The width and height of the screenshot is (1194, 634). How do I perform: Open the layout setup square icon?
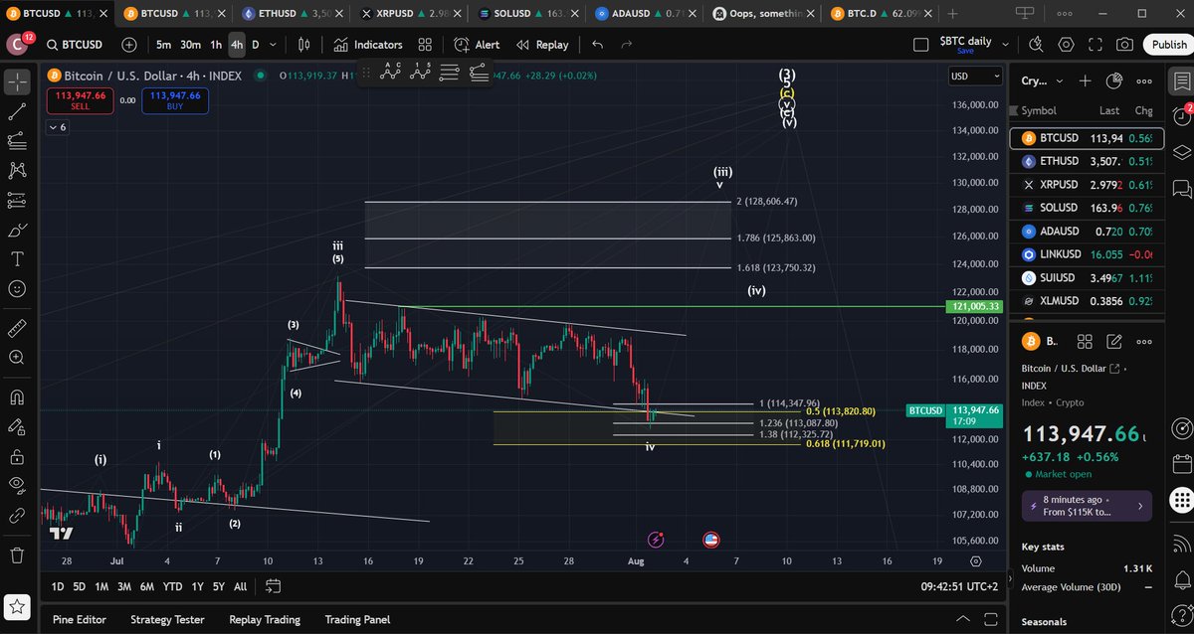(921, 45)
